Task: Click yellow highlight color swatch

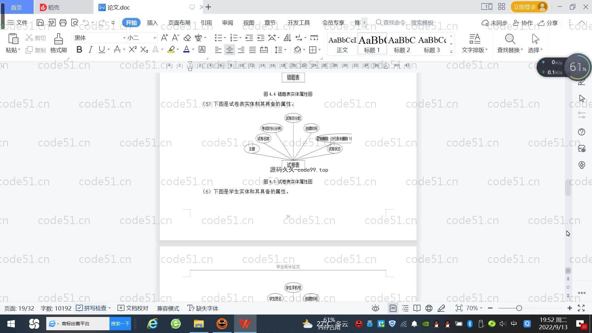Action: 171,49
